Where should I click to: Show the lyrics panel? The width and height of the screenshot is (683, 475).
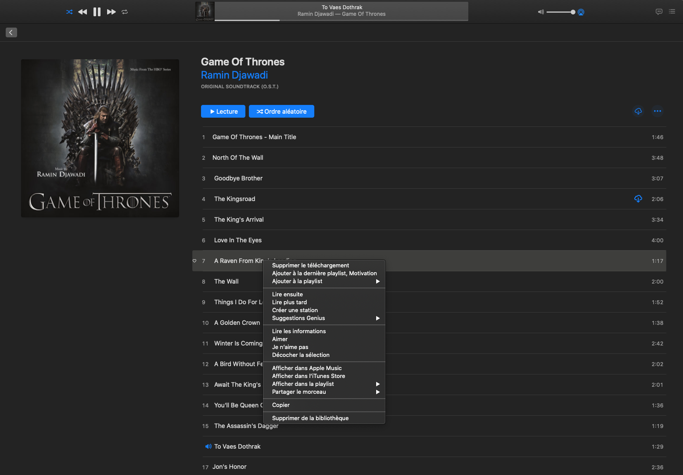pyautogui.click(x=659, y=12)
